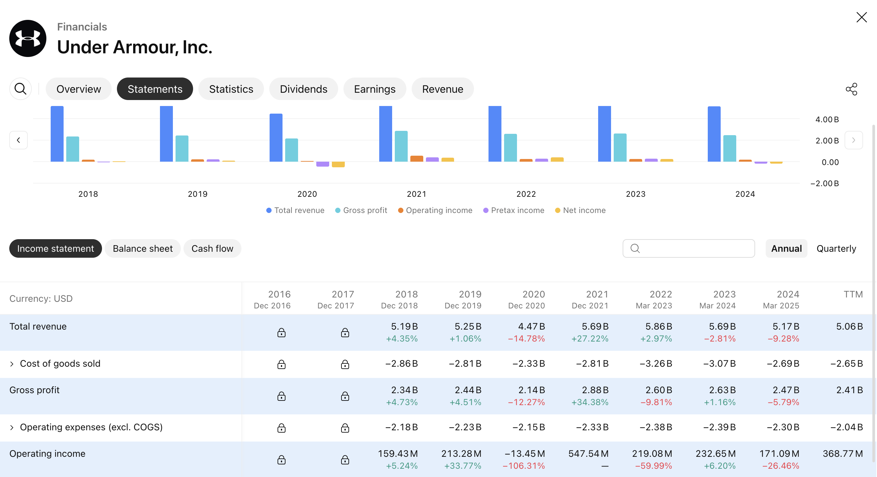This screenshot has width=877, height=477.
Task: Click the TTM column header
Action: pos(853,294)
